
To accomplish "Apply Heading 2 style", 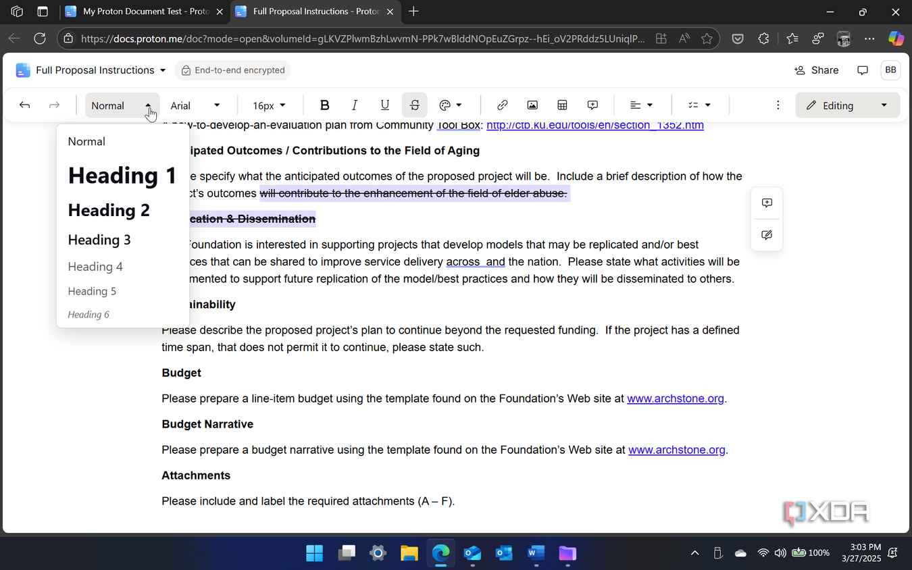I will coord(109,210).
